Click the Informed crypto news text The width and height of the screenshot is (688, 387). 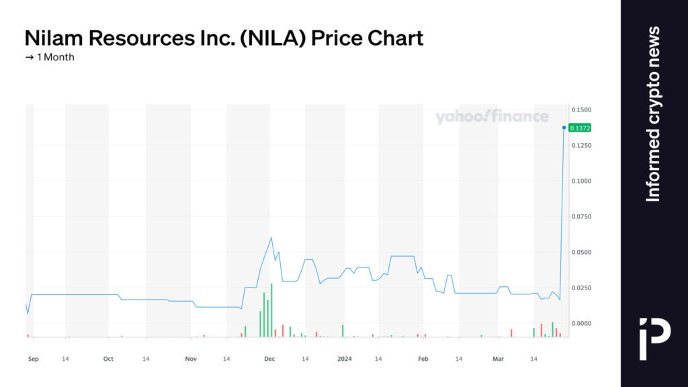click(x=653, y=114)
